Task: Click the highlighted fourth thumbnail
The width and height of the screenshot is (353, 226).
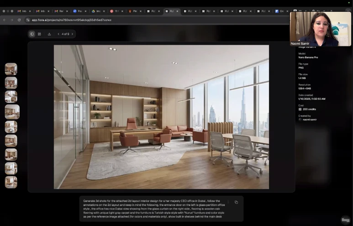Action: tap(12, 112)
